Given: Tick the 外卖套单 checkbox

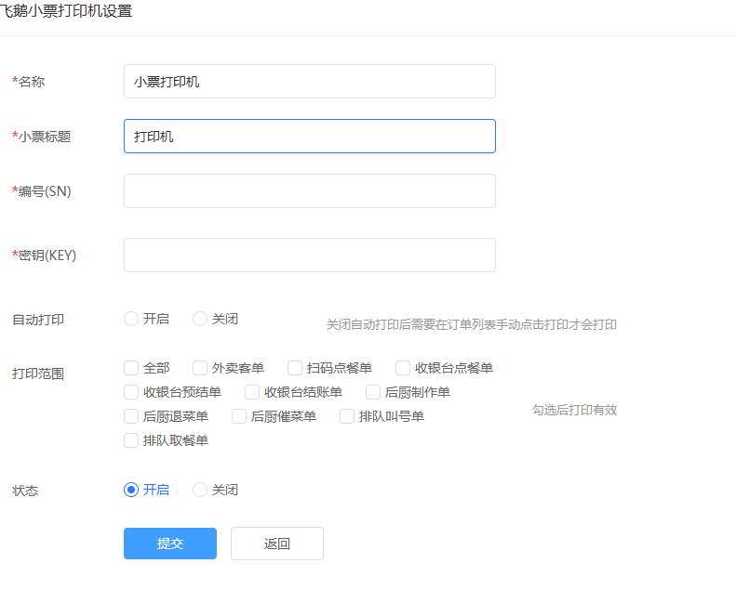Looking at the screenshot, I should [x=200, y=368].
